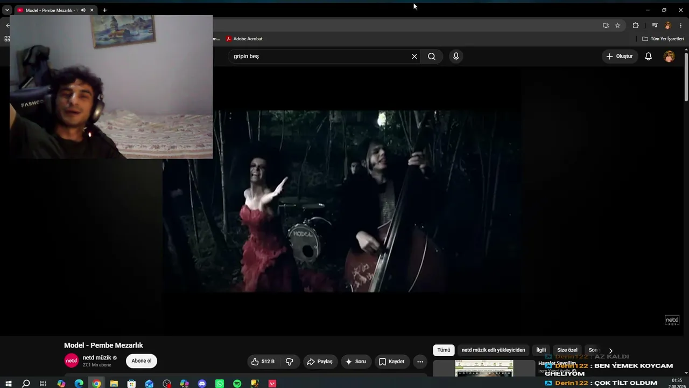689x388 pixels.
Task: Open Windows Start menu
Action: pyautogui.click(x=8, y=384)
